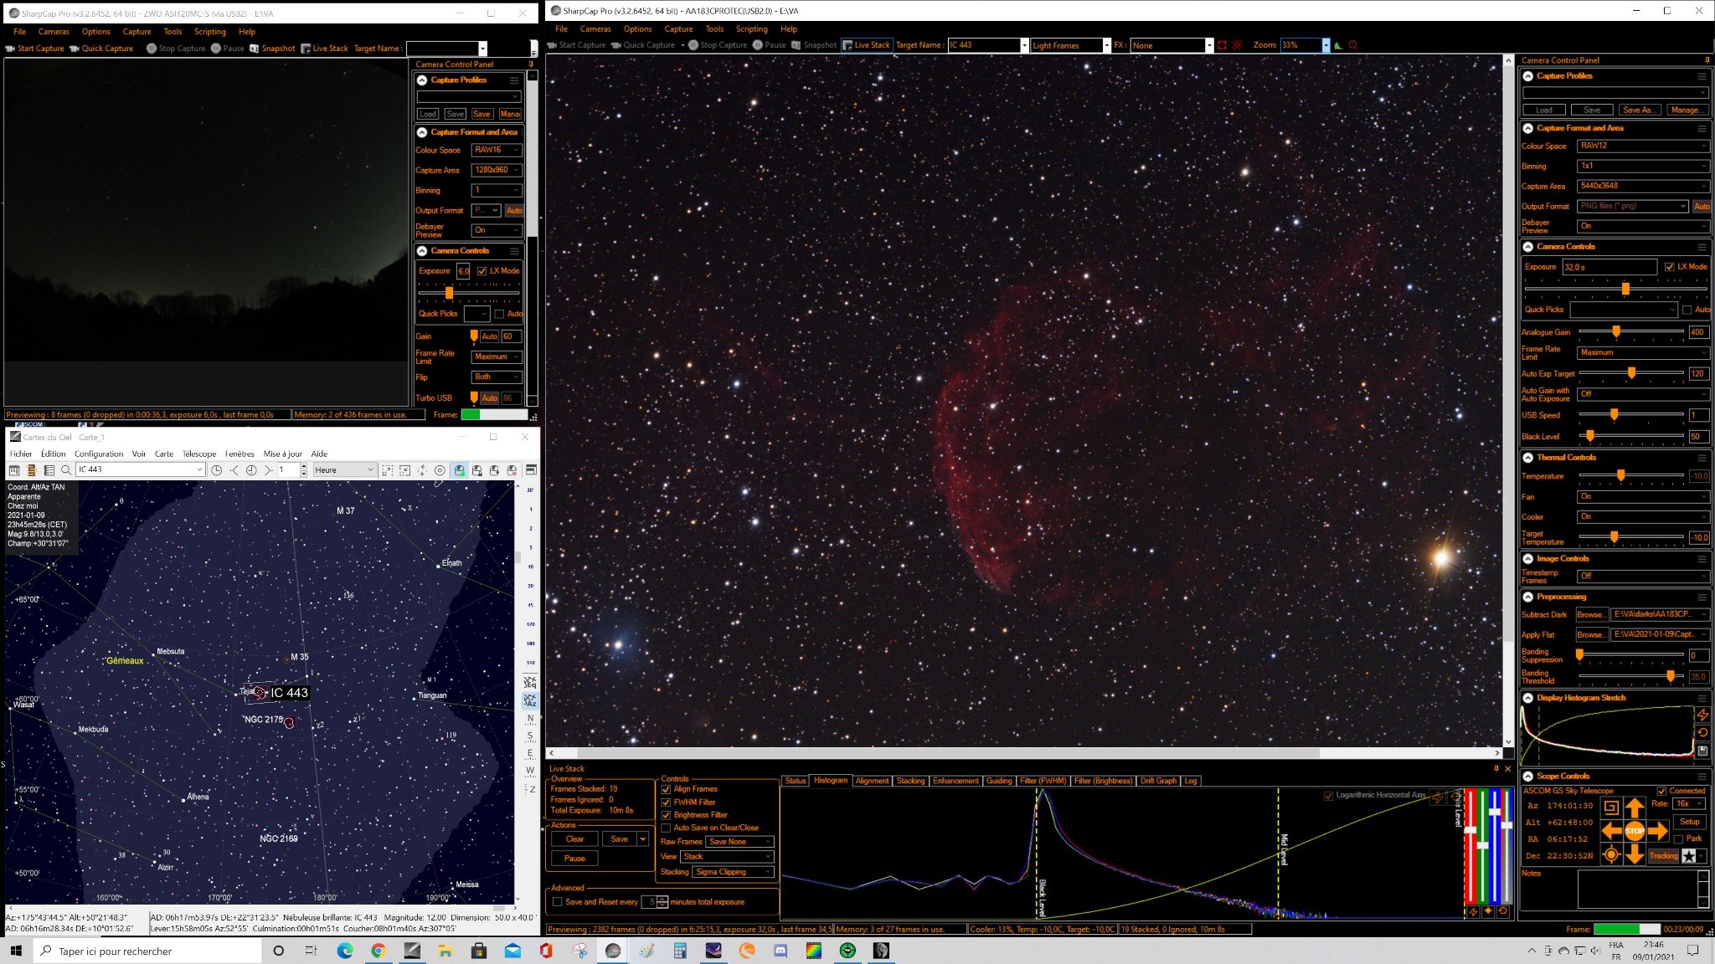Open Microsoft Edge from the taskbar
The height and width of the screenshot is (964, 1715).
click(345, 951)
